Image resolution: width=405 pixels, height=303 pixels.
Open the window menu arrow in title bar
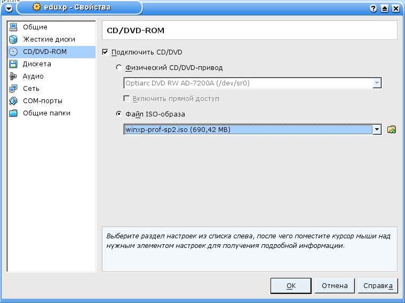[x=9, y=8]
